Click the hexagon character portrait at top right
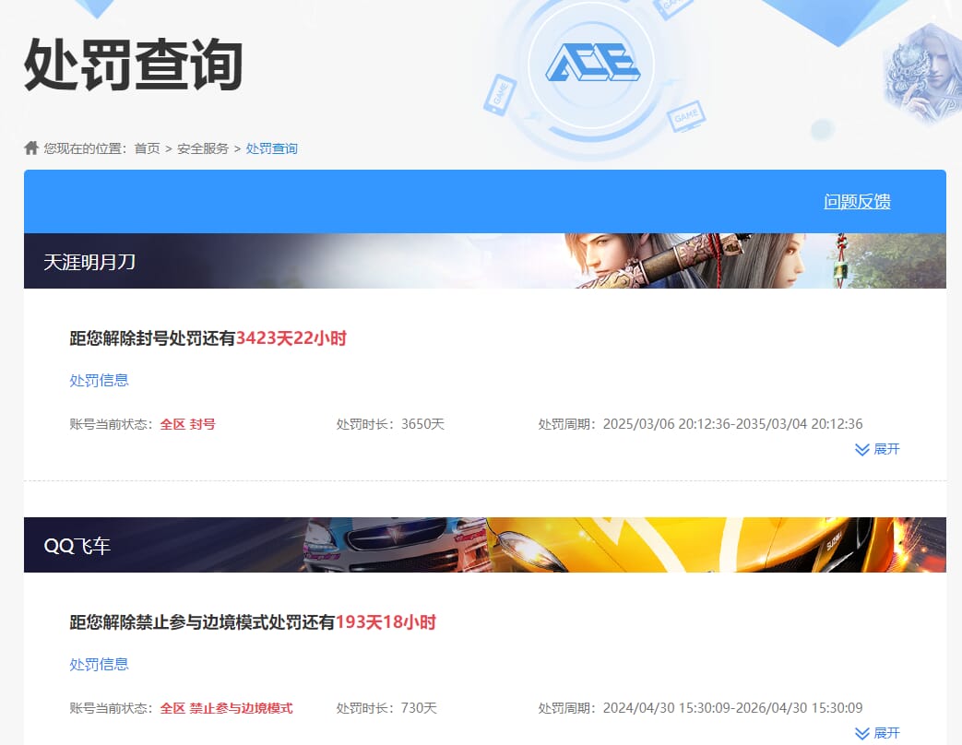Screen dimensions: 962x745 tap(921, 74)
